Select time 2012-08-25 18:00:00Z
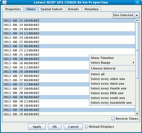This screenshot has width=142, height=133. point(69,55)
